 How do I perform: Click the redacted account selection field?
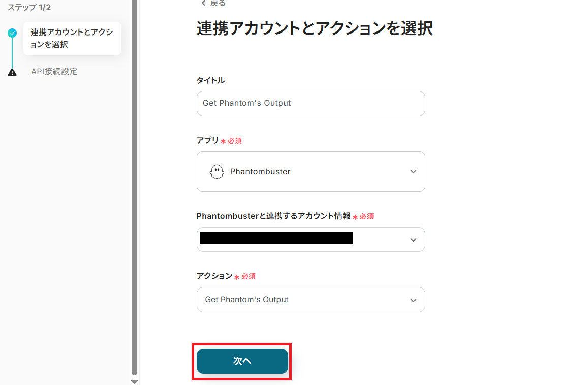pyautogui.click(x=276, y=238)
